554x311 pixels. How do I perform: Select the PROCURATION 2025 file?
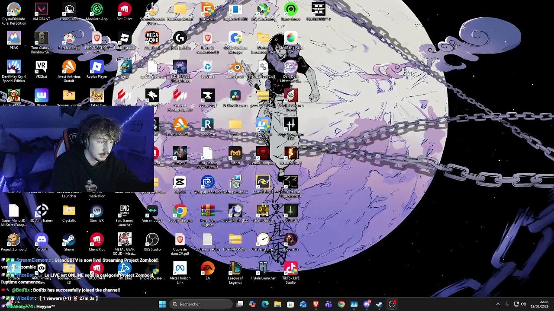tap(97, 42)
